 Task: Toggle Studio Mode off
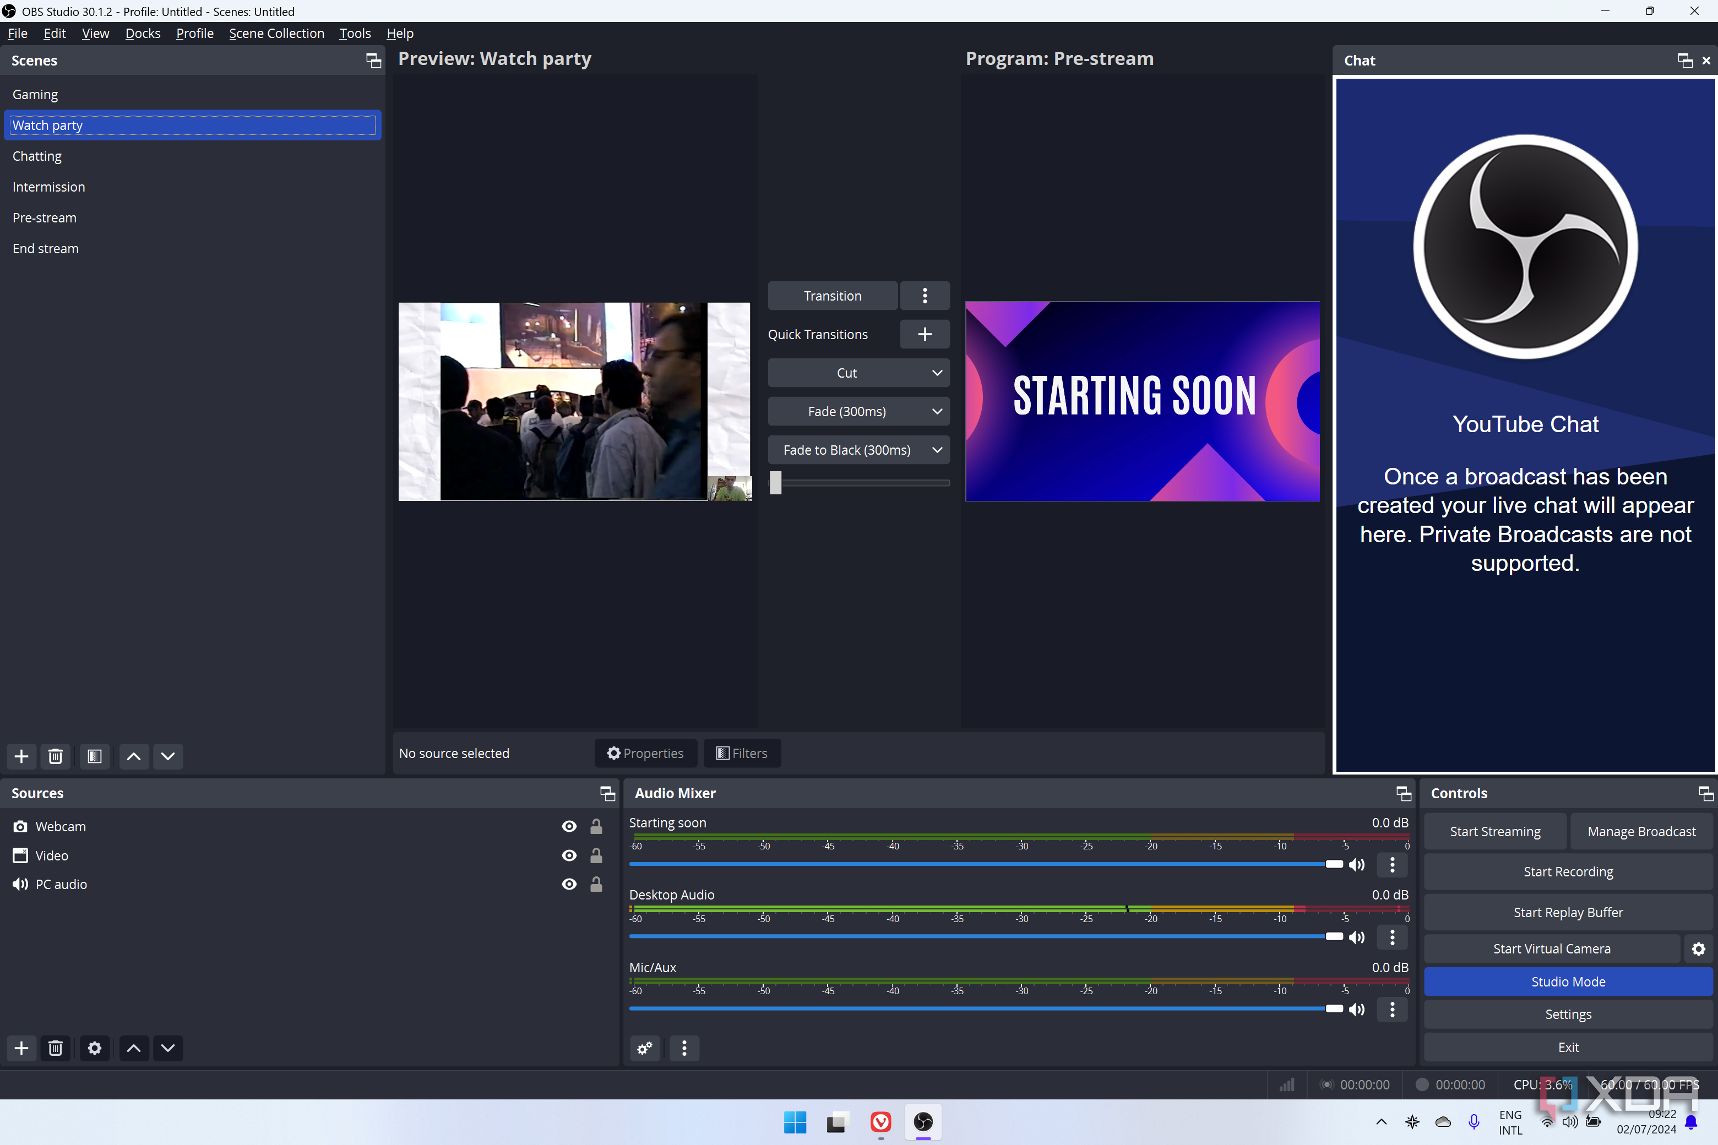click(1568, 982)
